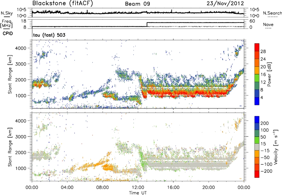Select the N.Search legend label
282x195 pixels.
[x=272, y=13]
